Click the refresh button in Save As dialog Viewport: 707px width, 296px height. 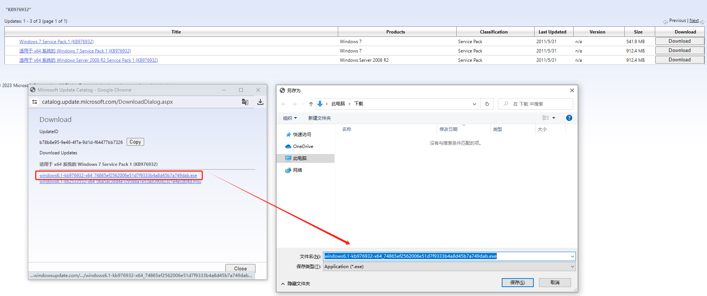pos(487,104)
